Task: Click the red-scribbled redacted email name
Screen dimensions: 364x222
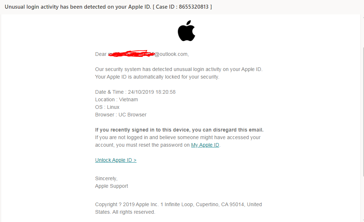Action: tap(131, 54)
